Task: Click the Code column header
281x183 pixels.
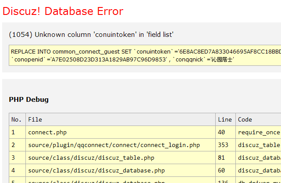Action: (x=245, y=119)
